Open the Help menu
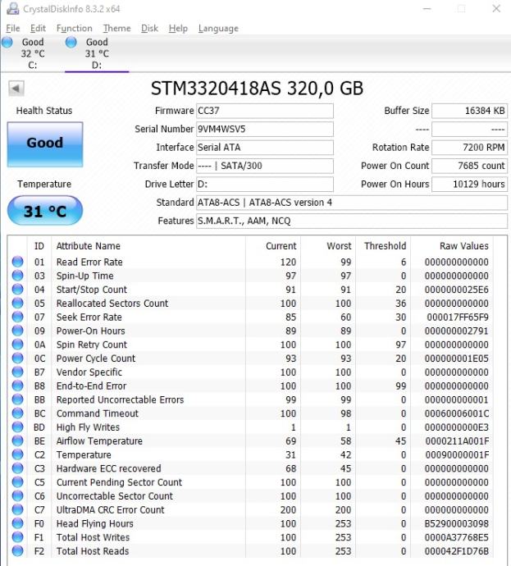The image size is (511, 566). tap(178, 28)
